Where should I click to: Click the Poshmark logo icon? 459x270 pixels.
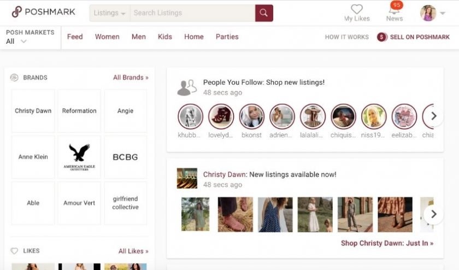point(17,12)
